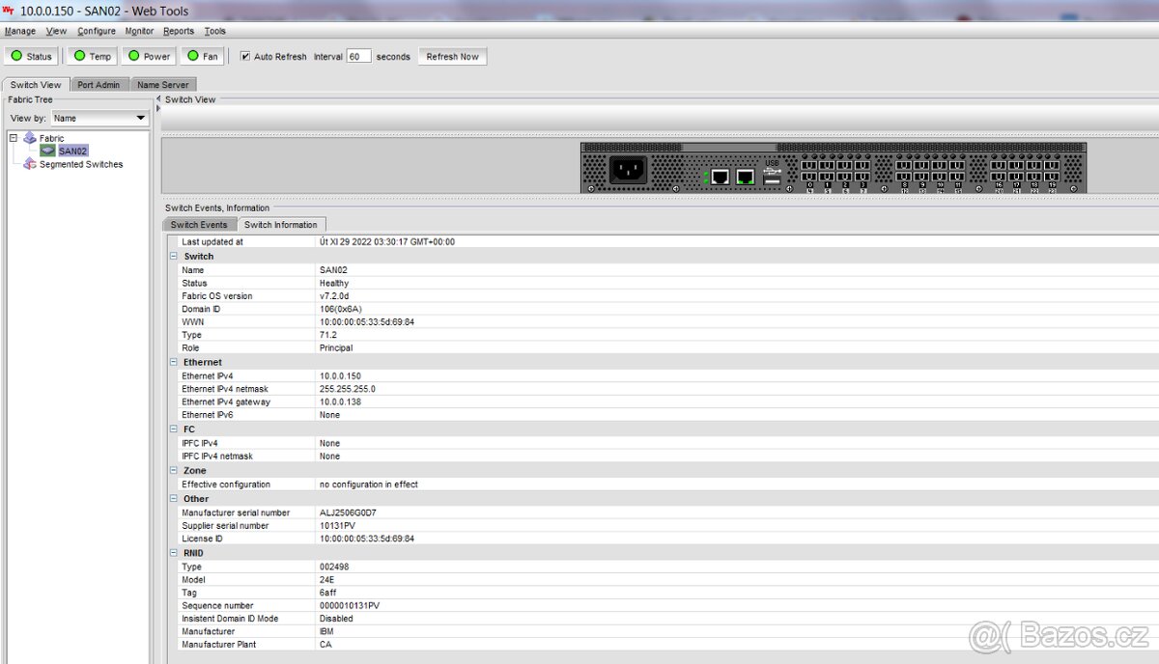Screen dimensions: 1159x664
Task: Click FC port 0 on switch image
Action: [809, 165]
